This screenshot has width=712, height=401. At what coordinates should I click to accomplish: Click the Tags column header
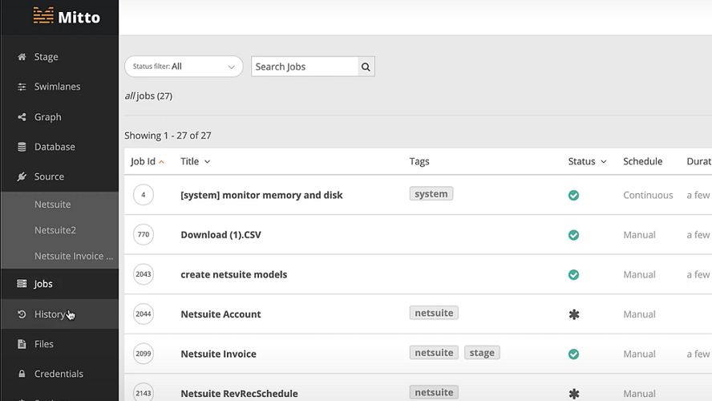[x=419, y=162]
